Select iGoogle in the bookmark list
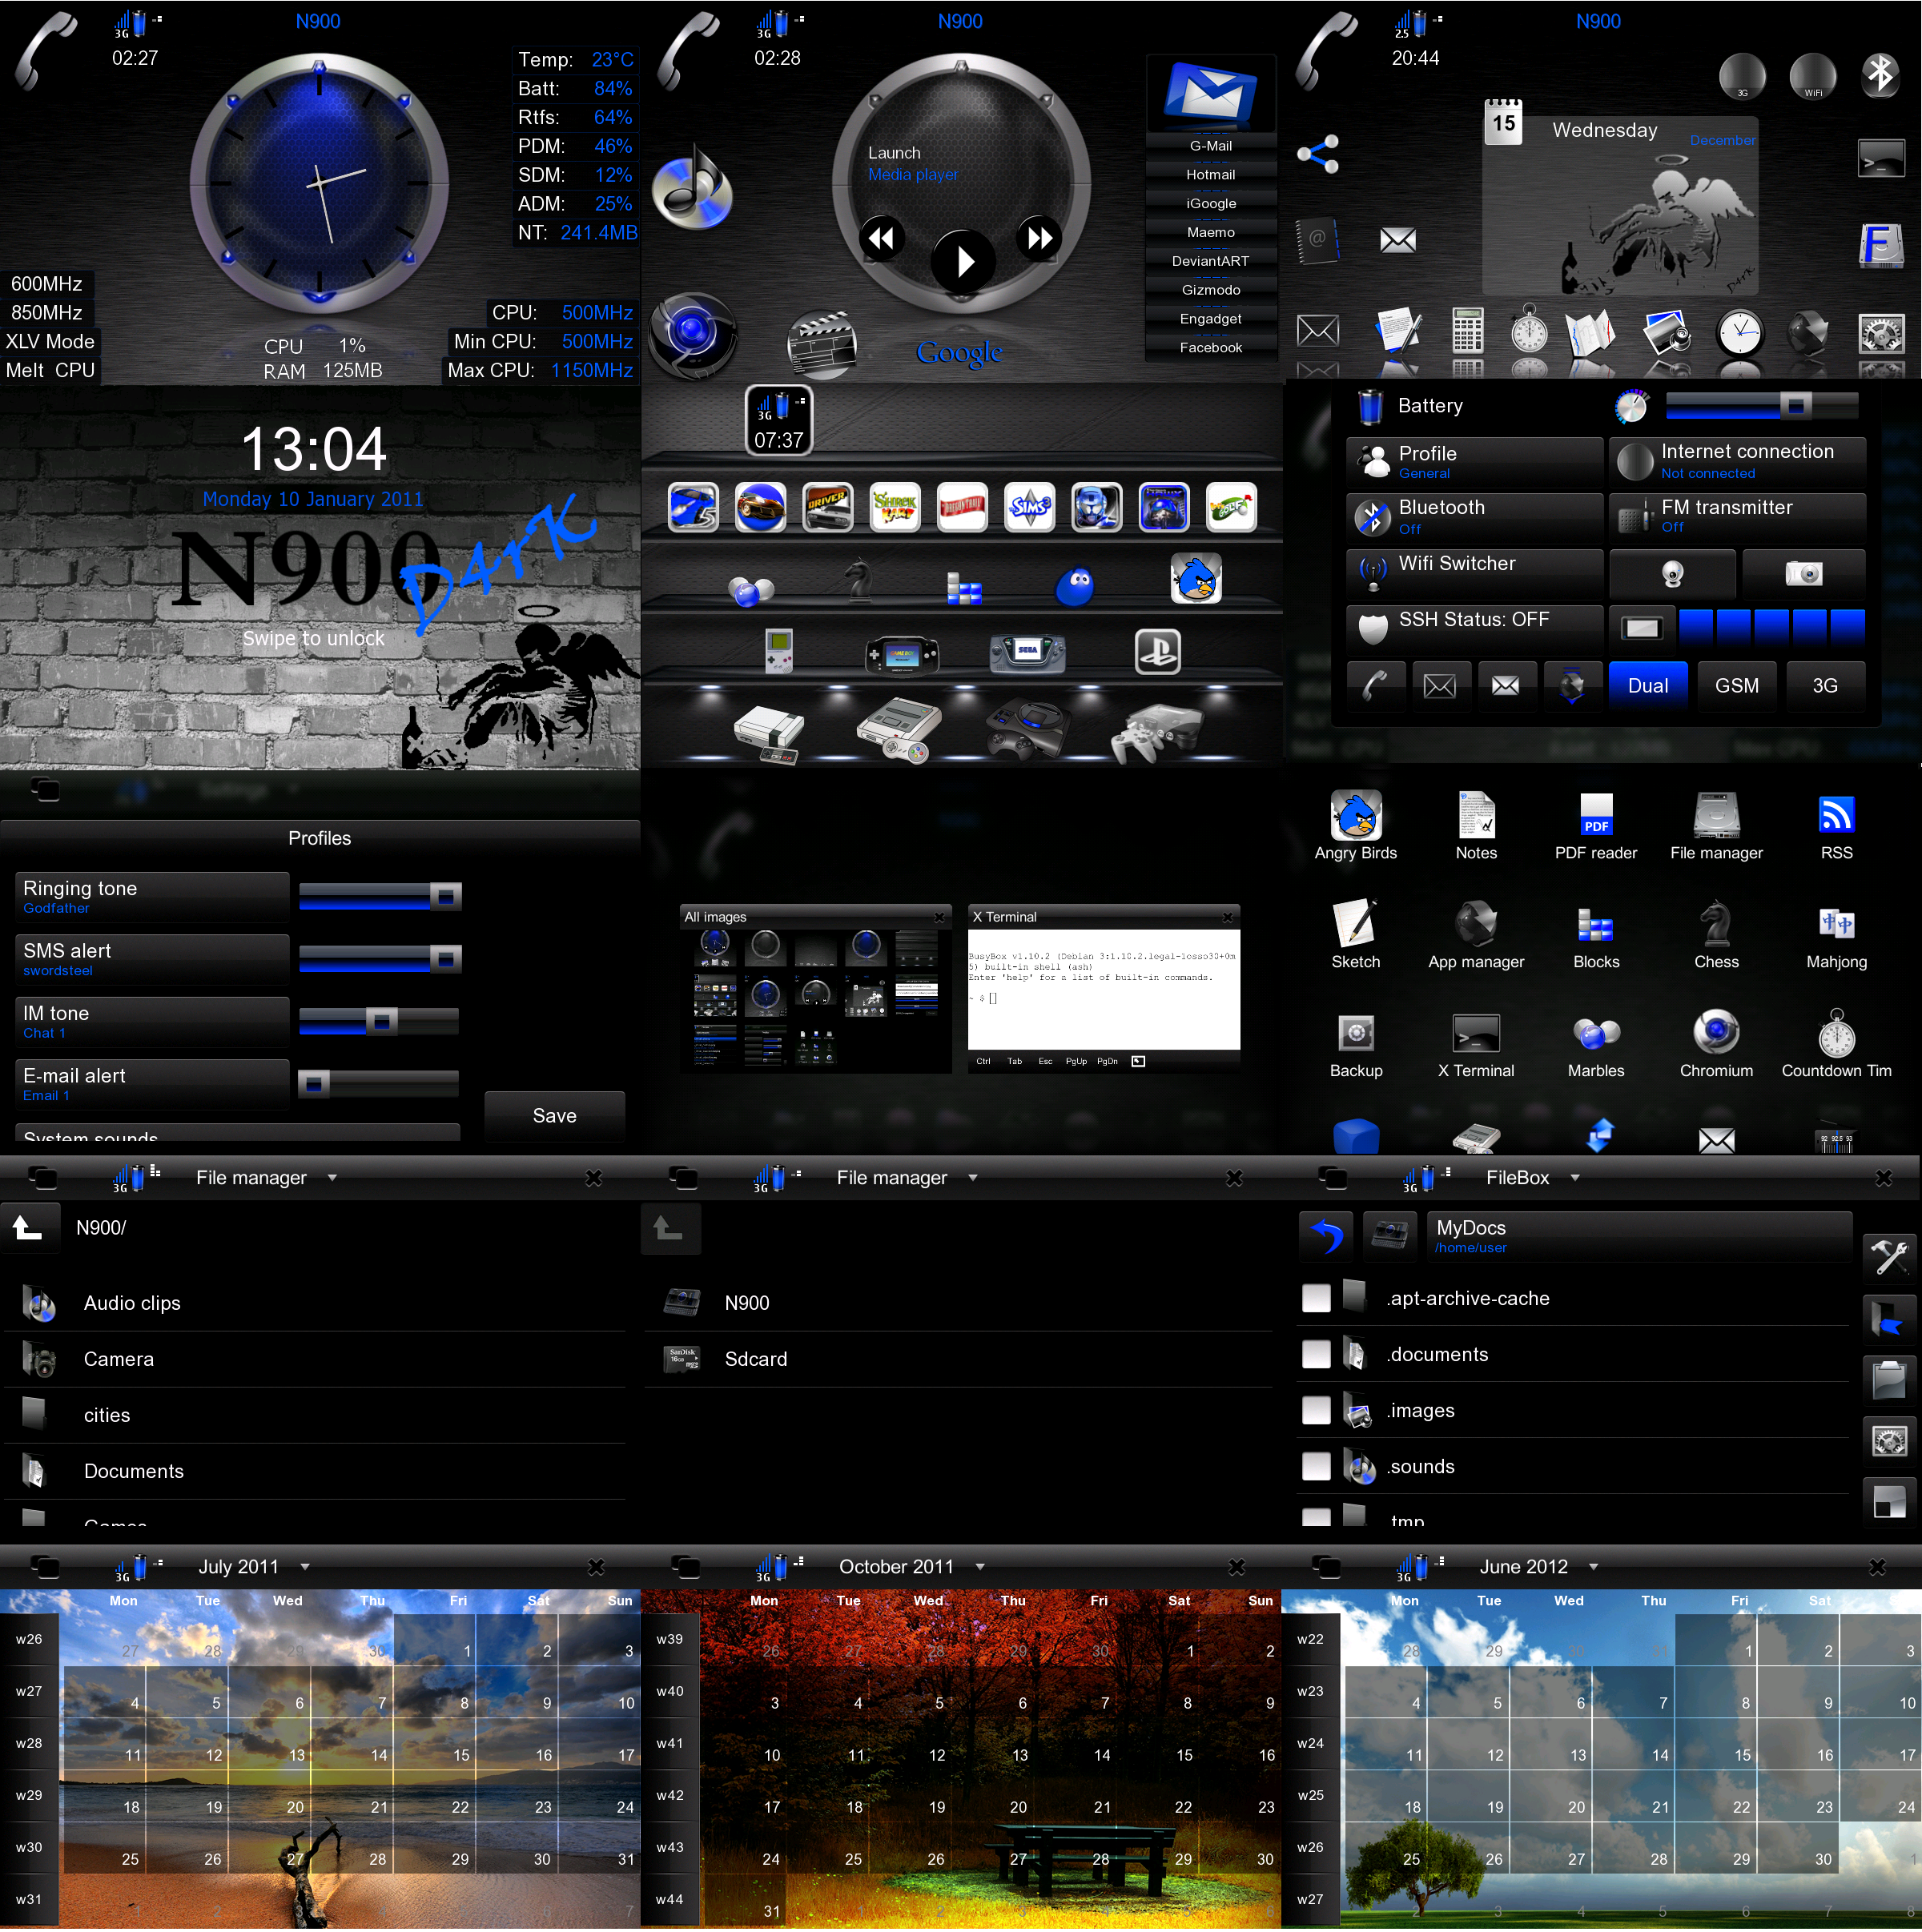This screenshot has height=1932, width=1922. (x=1210, y=204)
